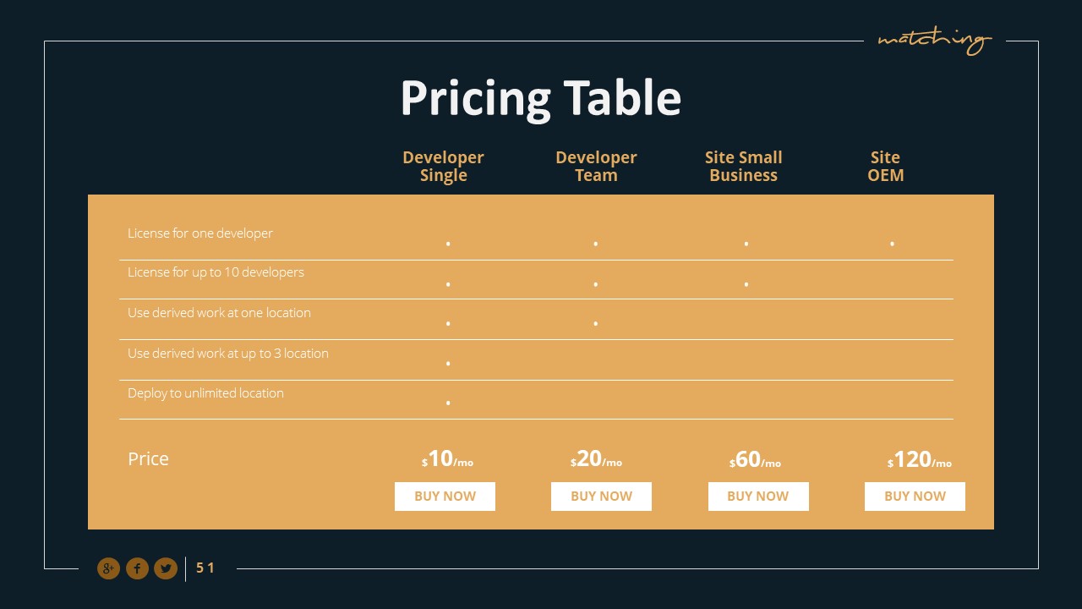Click the slide number 51

pos(205,568)
